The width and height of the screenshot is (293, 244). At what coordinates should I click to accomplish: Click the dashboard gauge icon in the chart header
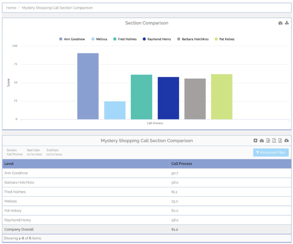pos(280,23)
